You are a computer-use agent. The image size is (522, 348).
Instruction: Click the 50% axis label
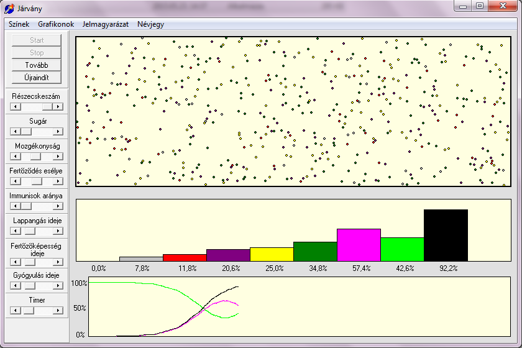tap(80, 308)
